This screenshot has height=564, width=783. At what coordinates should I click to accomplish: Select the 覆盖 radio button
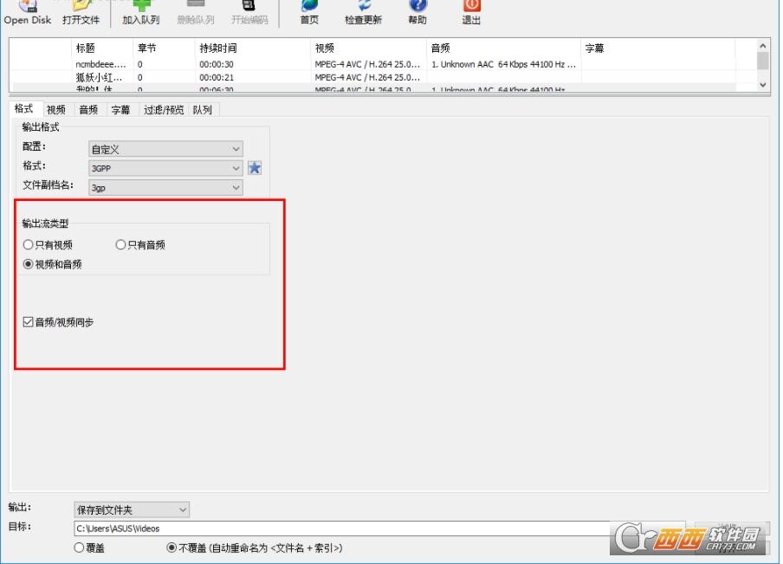(x=79, y=548)
